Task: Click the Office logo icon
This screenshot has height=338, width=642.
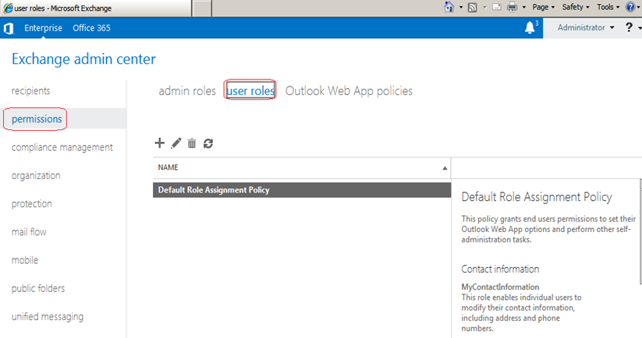Action: (9, 28)
